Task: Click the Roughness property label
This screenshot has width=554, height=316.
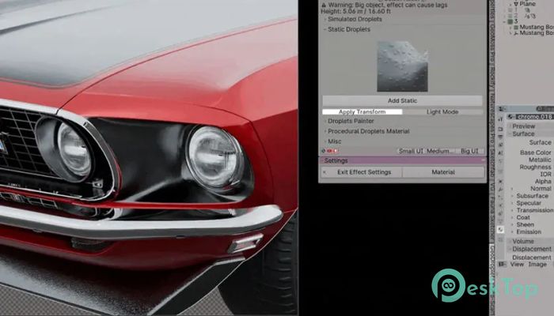Action: (535, 167)
